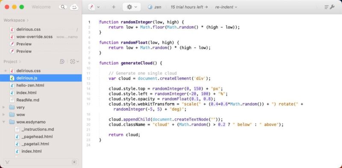Follow the '15 trial hours left' link
This screenshot has height=168, width=342.
(189, 7)
